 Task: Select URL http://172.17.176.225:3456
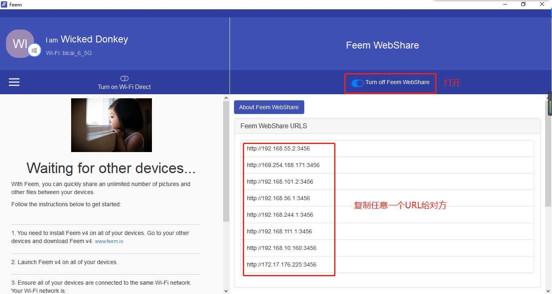[281, 264]
